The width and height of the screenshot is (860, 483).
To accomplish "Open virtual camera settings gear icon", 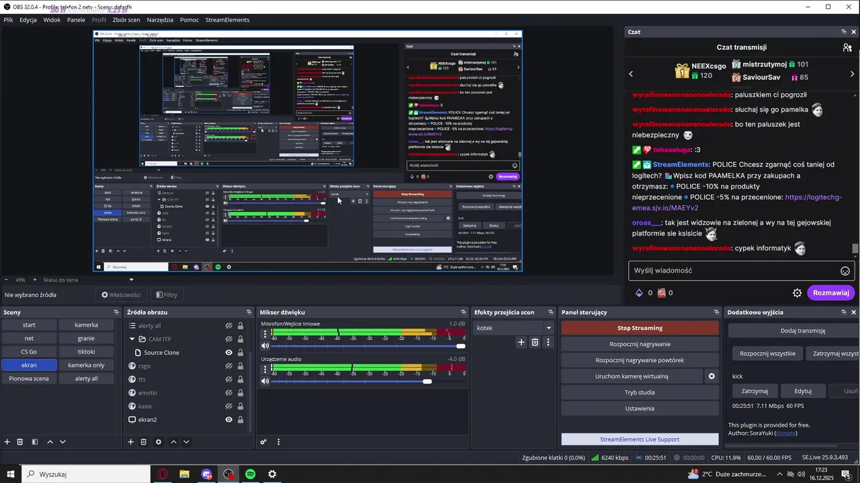I will pyautogui.click(x=712, y=376).
